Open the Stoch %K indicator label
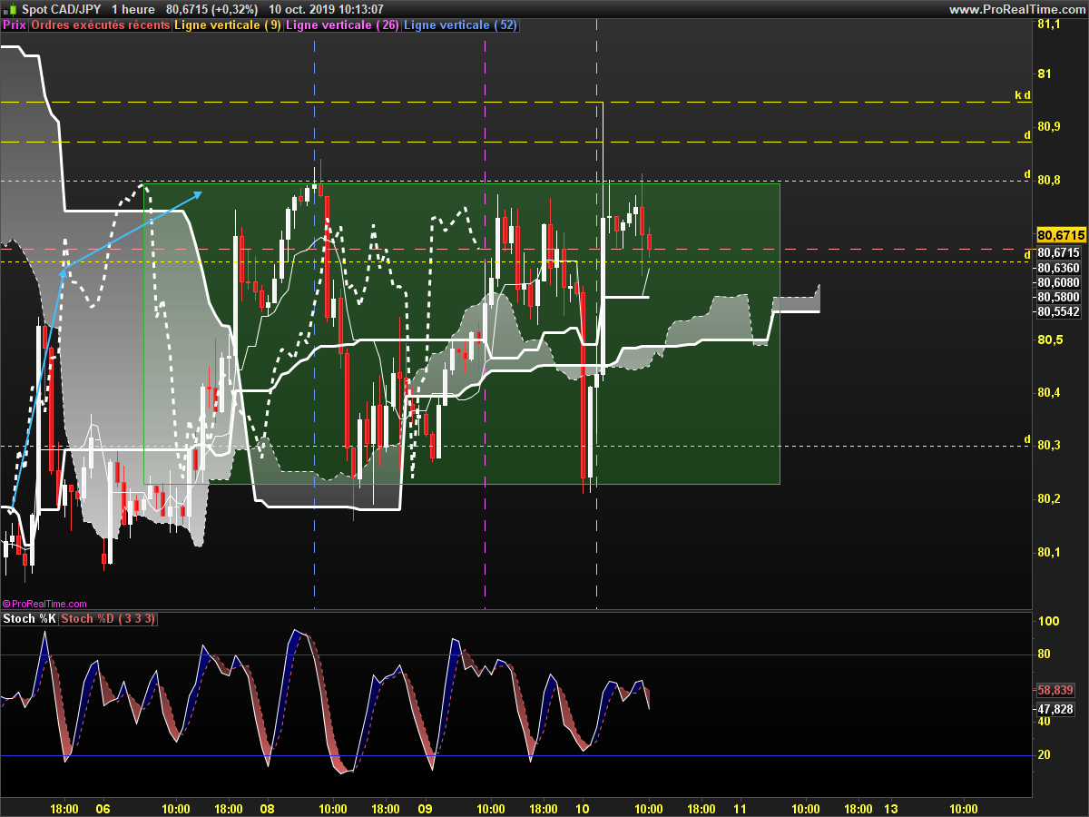Image resolution: width=1089 pixels, height=817 pixels. [x=29, y=619]
